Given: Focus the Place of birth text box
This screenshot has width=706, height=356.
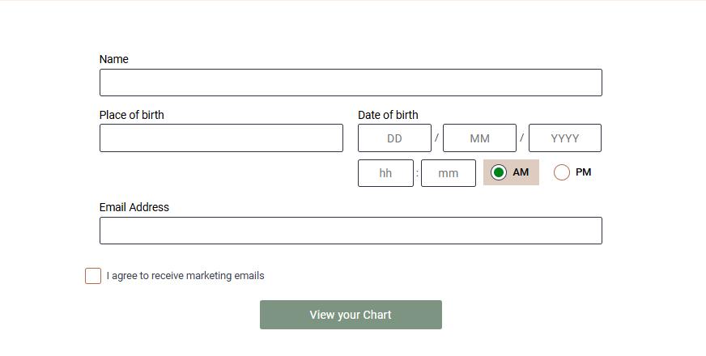Looking at the screenshot, I should tap(221, 138).
